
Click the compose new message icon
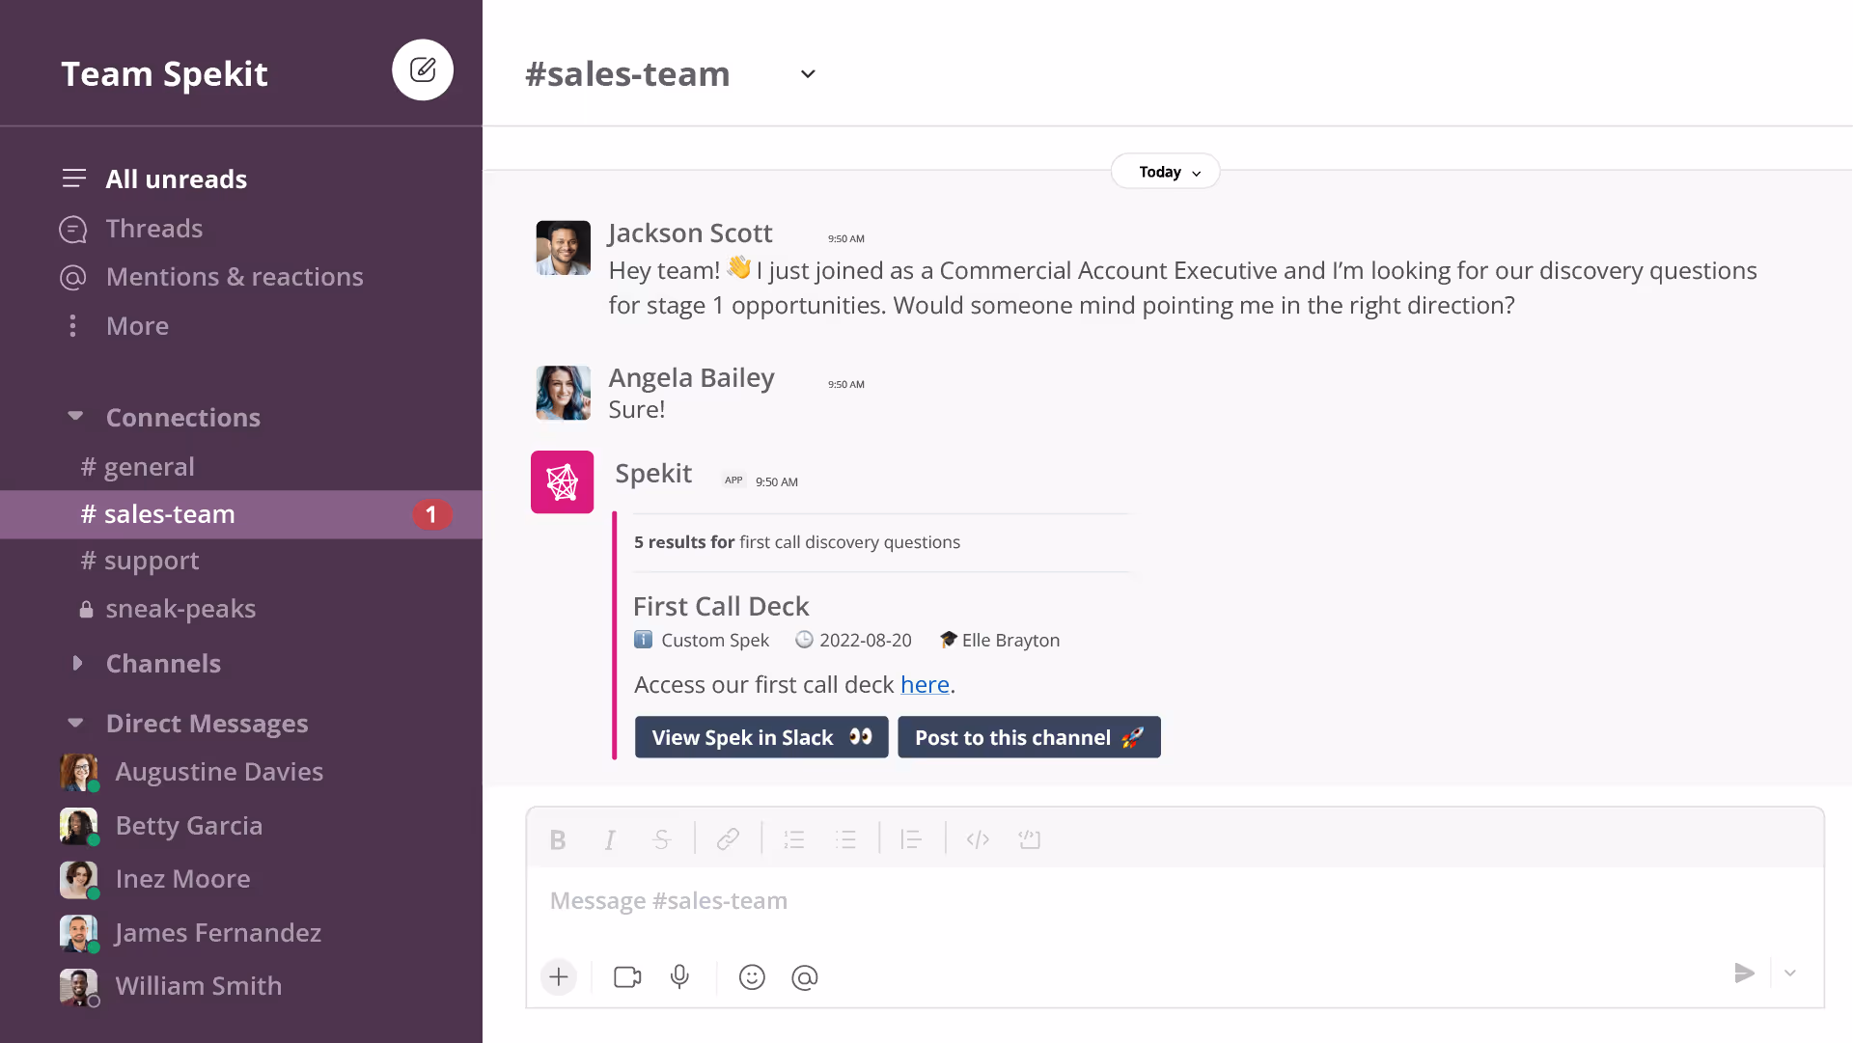423,69
